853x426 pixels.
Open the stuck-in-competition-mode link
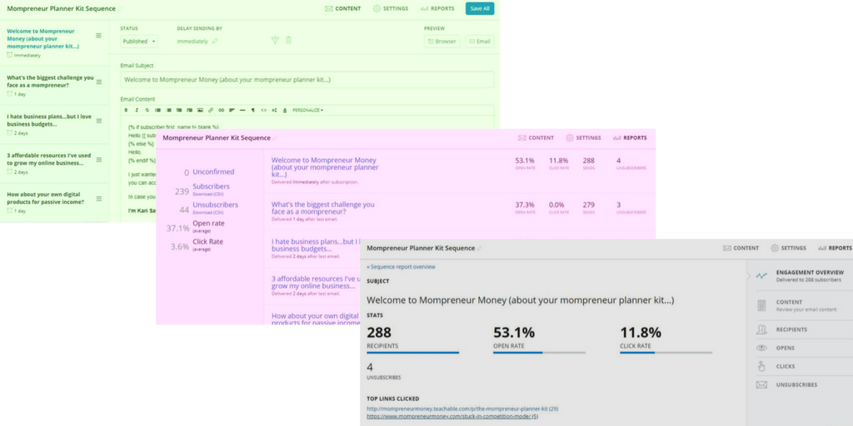tap(452, 416)
